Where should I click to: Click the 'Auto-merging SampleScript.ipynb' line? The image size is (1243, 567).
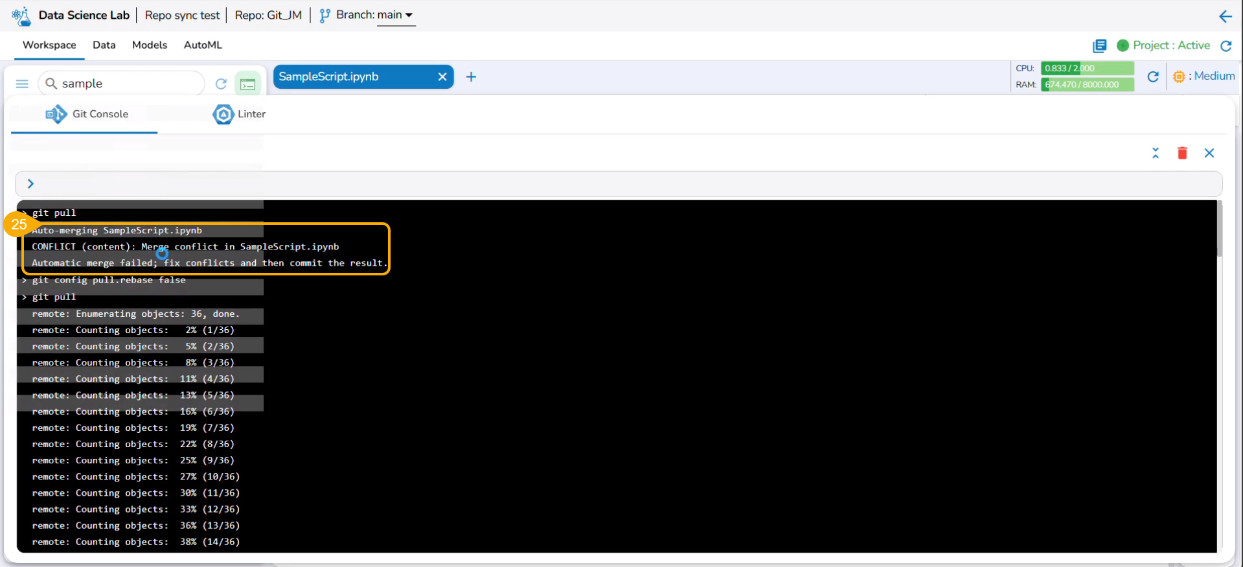coord(117,230)
